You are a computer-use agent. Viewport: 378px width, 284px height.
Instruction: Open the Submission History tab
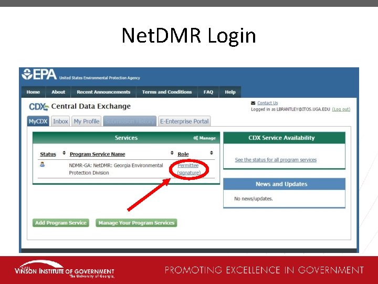tap(130, 121)
